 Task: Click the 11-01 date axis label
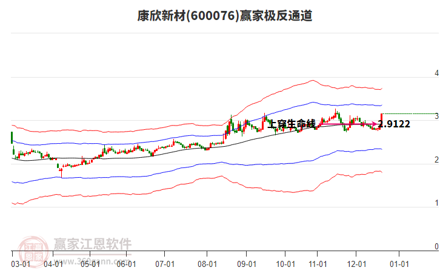[318, 265]
